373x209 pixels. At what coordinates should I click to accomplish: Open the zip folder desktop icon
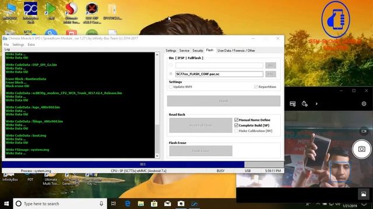tap(112, 12)
